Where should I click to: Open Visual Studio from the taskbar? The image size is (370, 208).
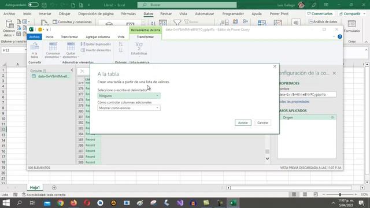point(180,203)
